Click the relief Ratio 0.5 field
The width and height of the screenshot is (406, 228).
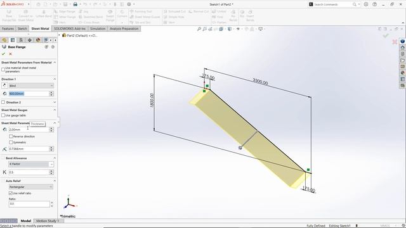point(29,204)
